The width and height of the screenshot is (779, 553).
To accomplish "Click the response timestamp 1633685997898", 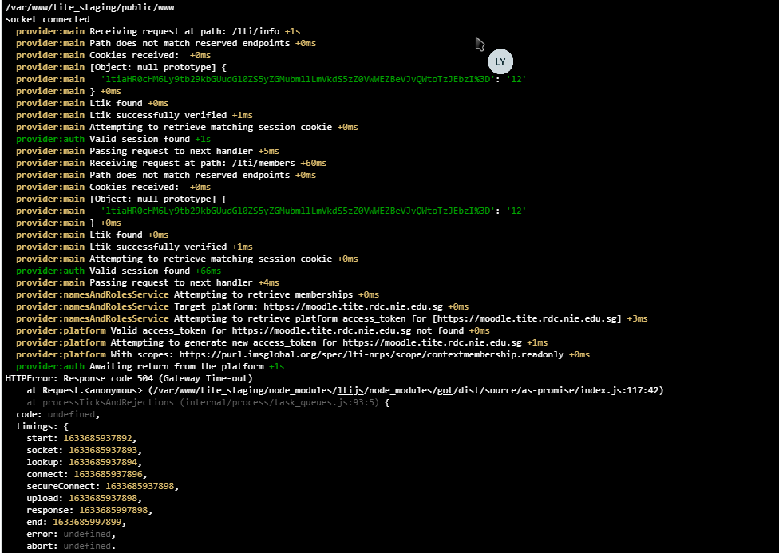I will 114,510.
